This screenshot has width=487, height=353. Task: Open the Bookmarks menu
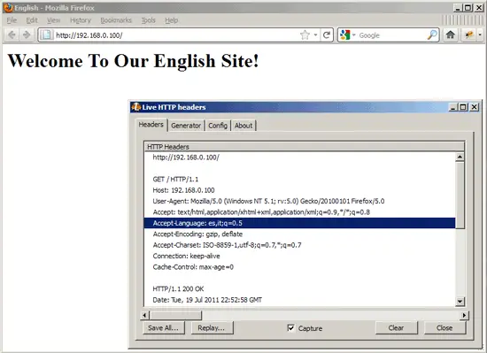(x=116, y=20)
